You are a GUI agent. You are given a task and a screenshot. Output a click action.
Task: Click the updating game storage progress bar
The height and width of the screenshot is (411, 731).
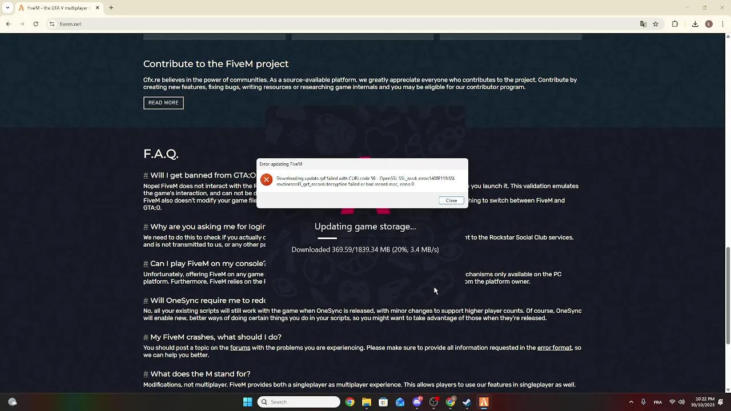point(365,238)
